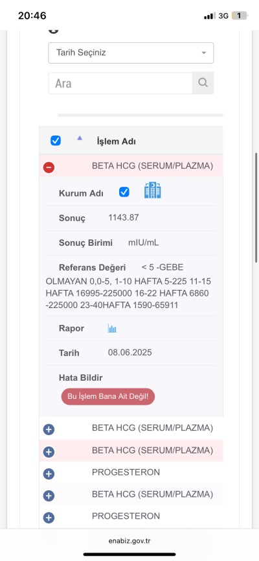The image size is (259, 561).
Task: Click the horizontal scroll bar above the table
Action: [x=141, y=115]
